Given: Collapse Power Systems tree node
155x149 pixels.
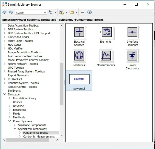Looking at the screenshot, I should coord(10,121).
